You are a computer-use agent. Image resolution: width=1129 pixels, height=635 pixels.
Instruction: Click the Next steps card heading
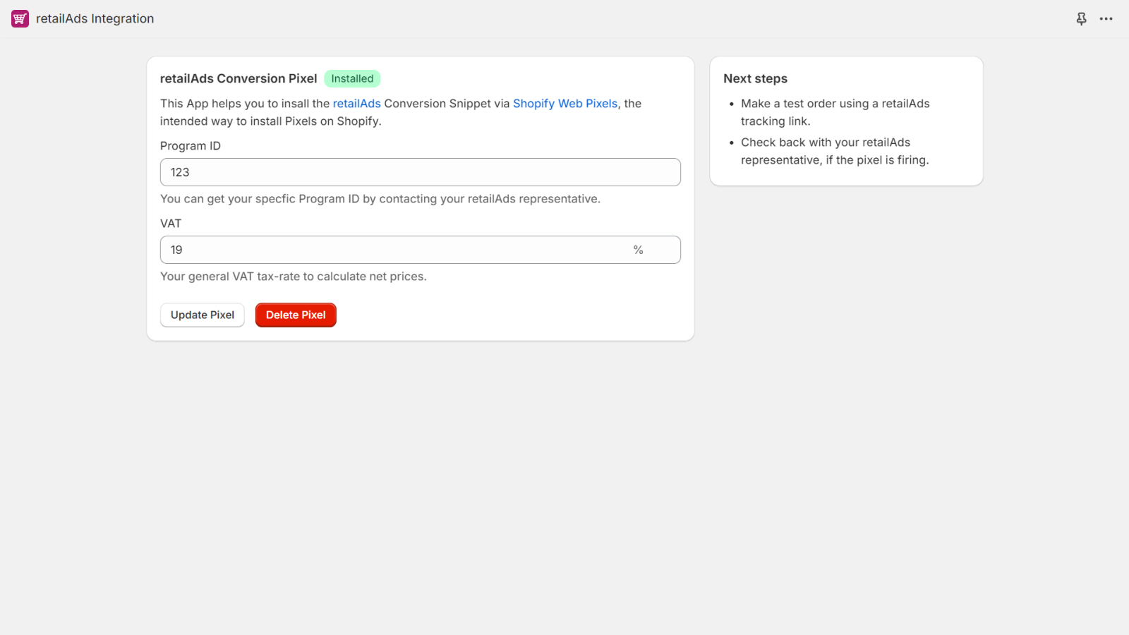pyautogui.click(x=755, y=79)
